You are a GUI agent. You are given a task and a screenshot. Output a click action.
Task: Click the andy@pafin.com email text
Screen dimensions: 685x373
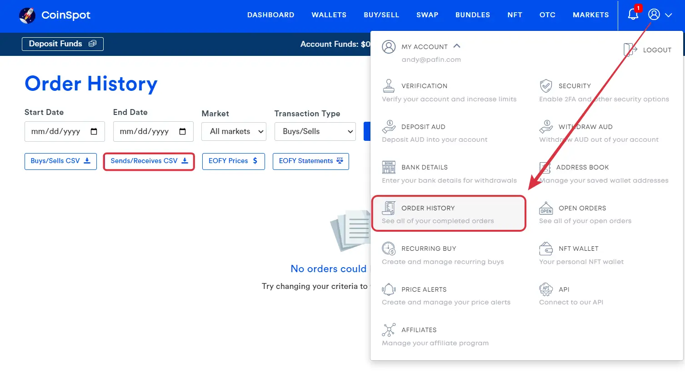click(431, 60)
